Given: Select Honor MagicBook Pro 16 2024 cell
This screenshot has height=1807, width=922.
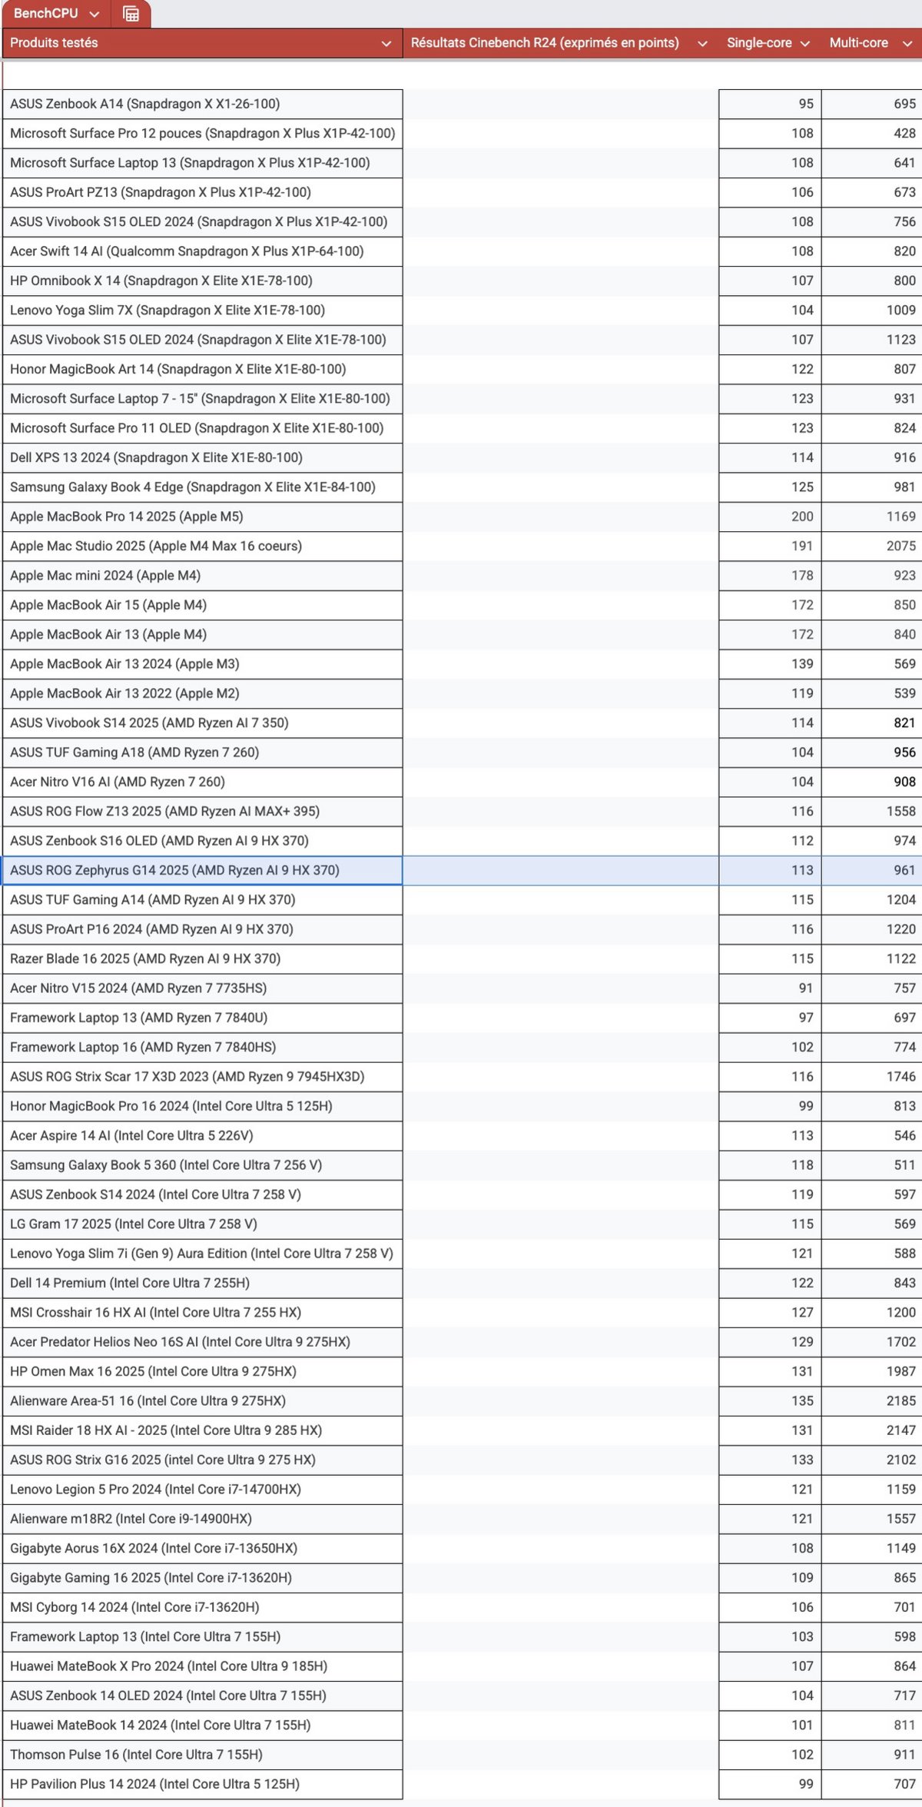Looking at the screenshot, I should pos(202,1106).
